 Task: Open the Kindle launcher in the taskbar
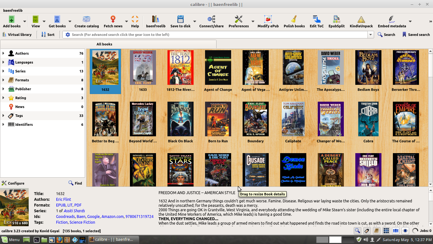[83, 240]
